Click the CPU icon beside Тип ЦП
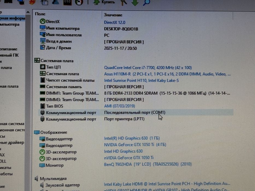This screenshot has height=191, width=255. coord(43,67)
